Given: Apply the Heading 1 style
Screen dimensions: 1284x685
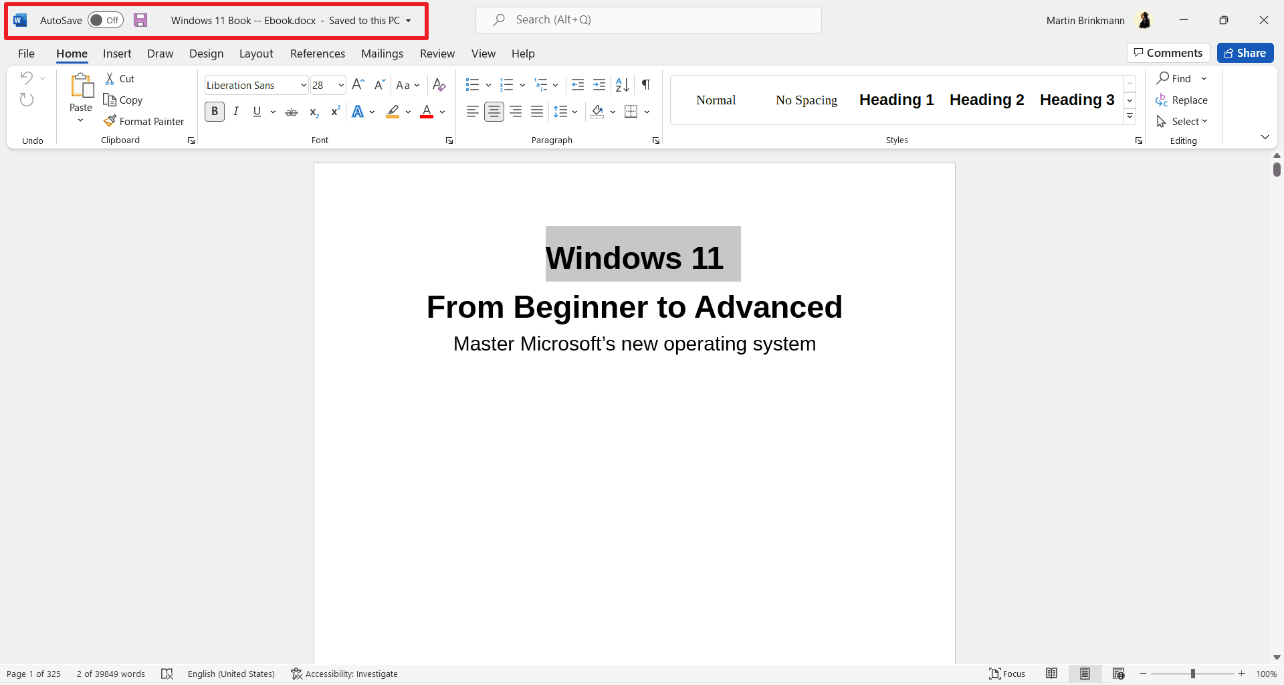Looking at the screenshot, I should pyautogui.click(x=895, y=100).
